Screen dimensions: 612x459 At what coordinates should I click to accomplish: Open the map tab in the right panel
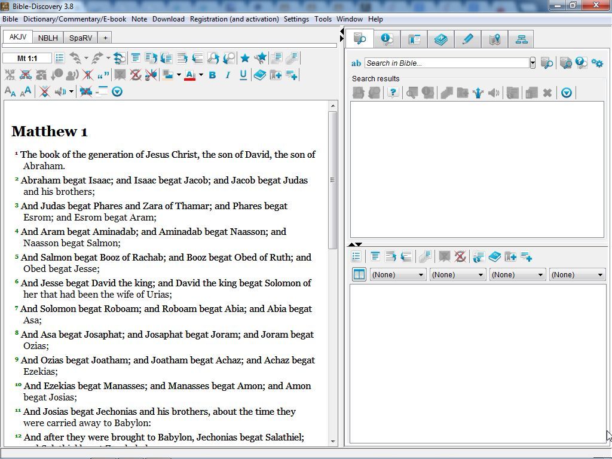494,39
